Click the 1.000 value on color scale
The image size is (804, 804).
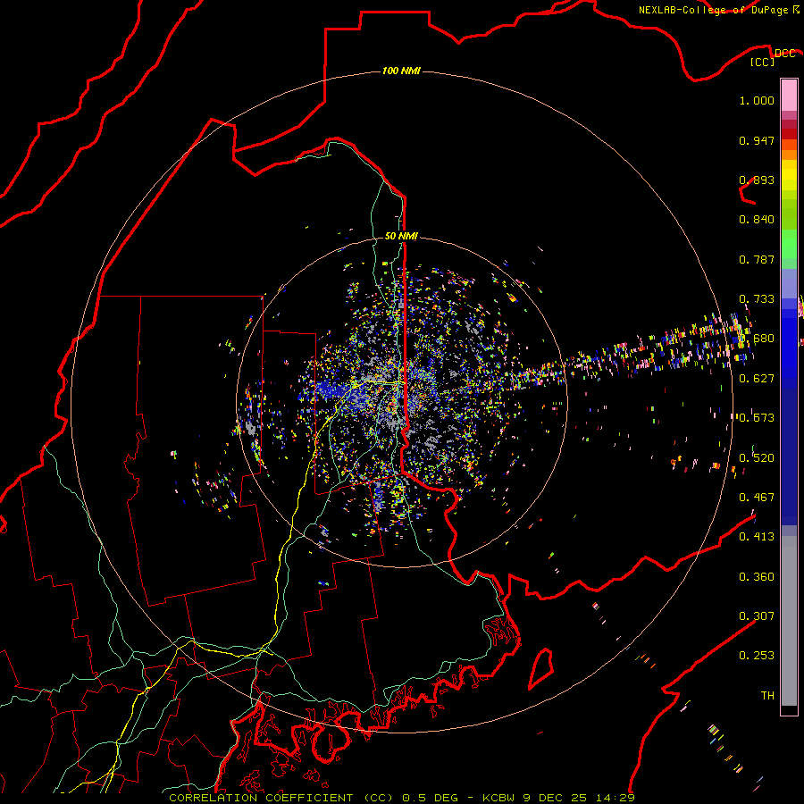pos(757,100)
